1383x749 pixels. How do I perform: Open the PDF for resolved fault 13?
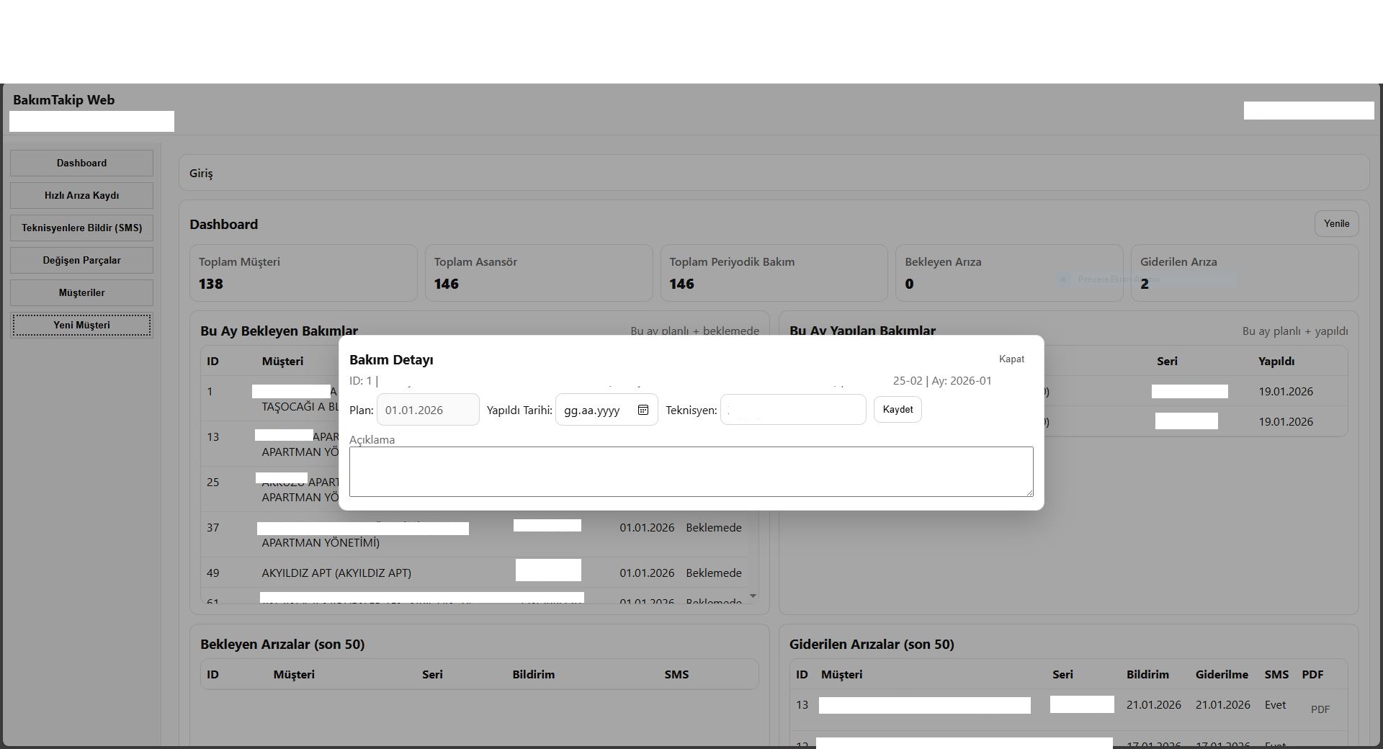point(1320,709)
